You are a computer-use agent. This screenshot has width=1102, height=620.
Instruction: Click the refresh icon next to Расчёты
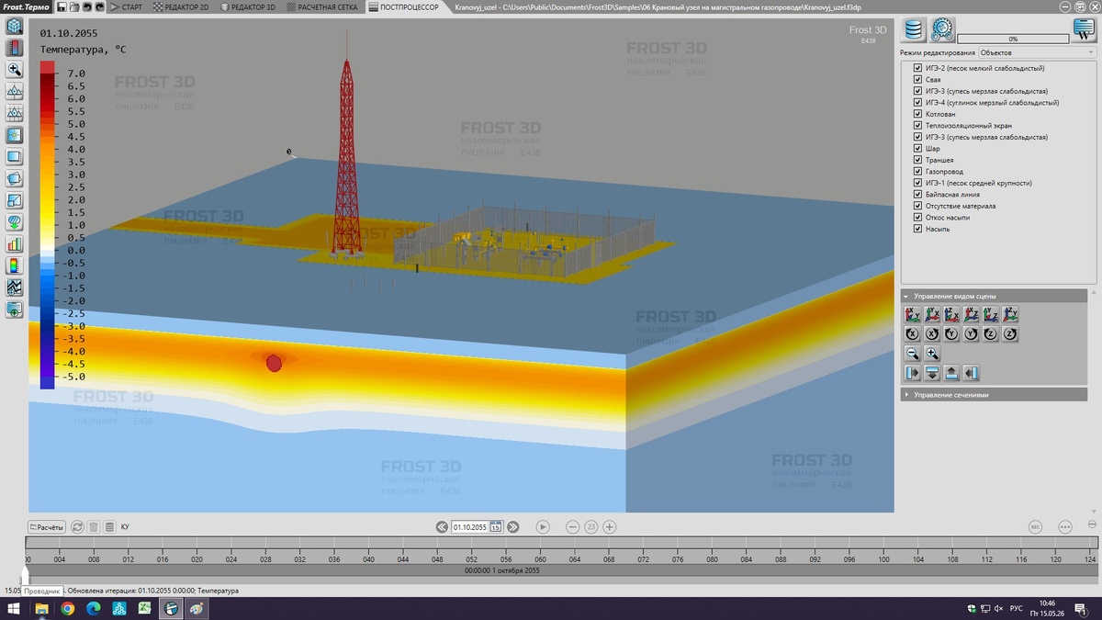tap(77, 527)
